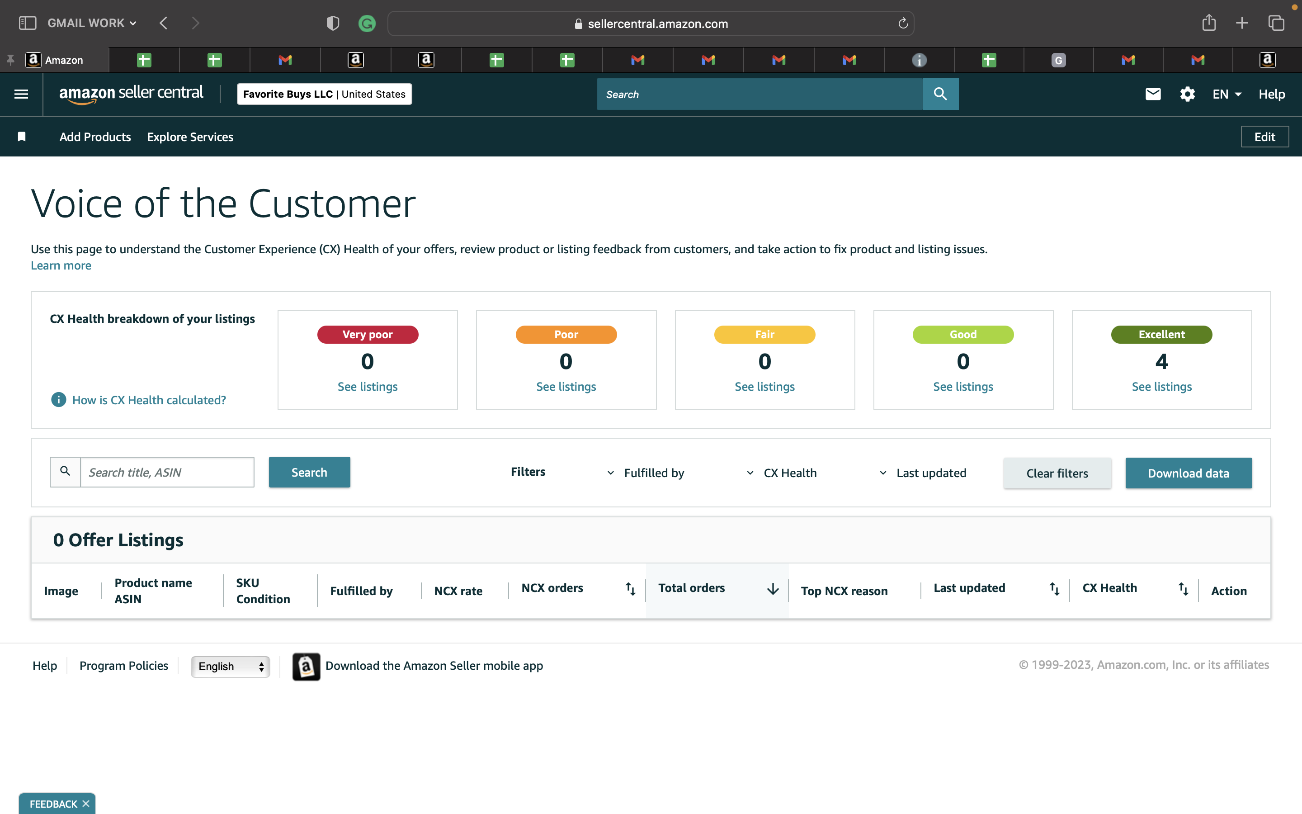Screen dimensions: 1302x814
Task: Click the Amazon Seller mobile app icon
Action: (306, 667)
